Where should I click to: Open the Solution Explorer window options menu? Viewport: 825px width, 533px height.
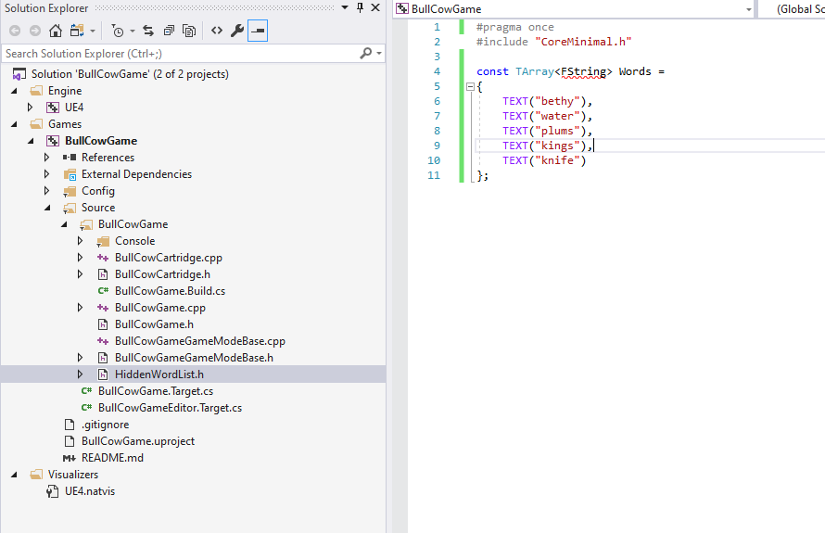pyautogui.click(x=344, y=8)
